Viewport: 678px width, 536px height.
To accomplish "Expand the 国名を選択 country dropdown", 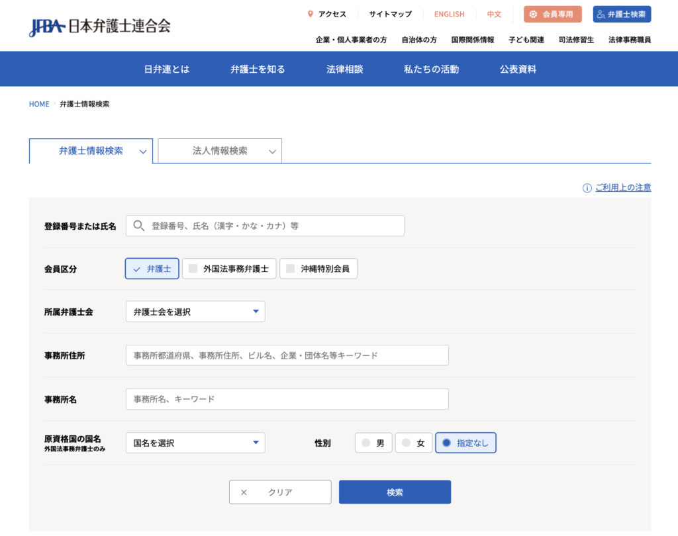I will coord(195,443).
